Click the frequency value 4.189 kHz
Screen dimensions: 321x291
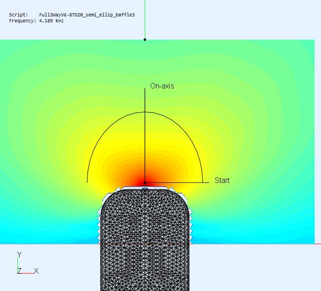point(51,21)
